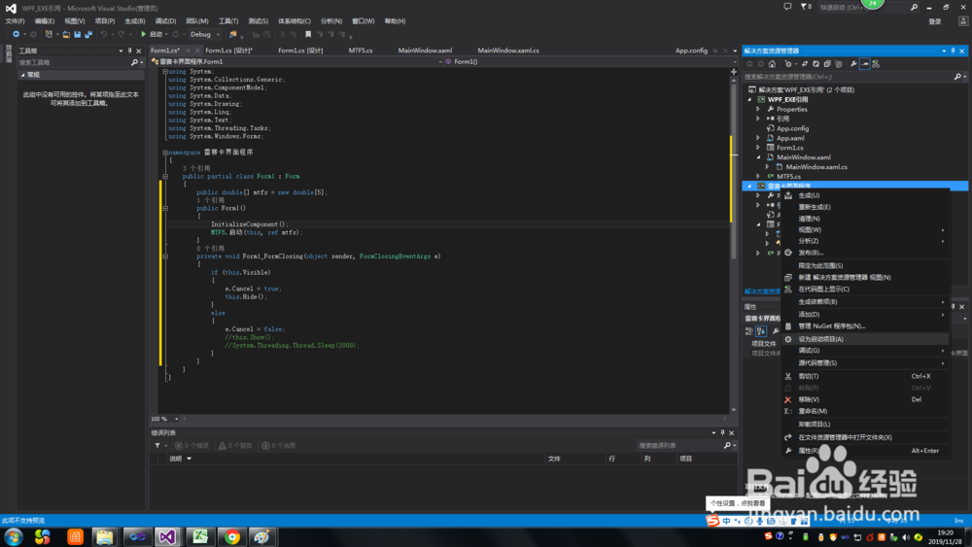Select 生成(U) in the context menu
Screen dimensions: 972x547
(x=865, y=195)
